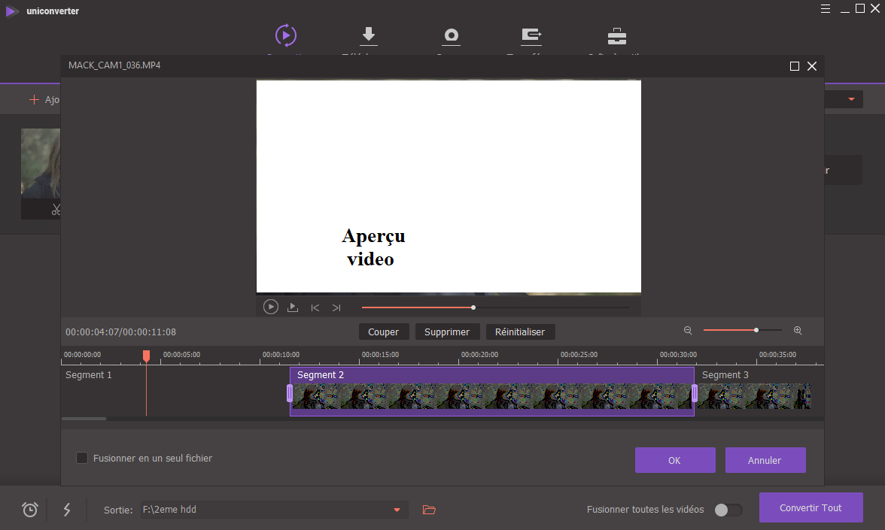The height and width of the screenshot is (530, 885).
Task: Click the lightning bolt high-speed icon
Action: 67,510
